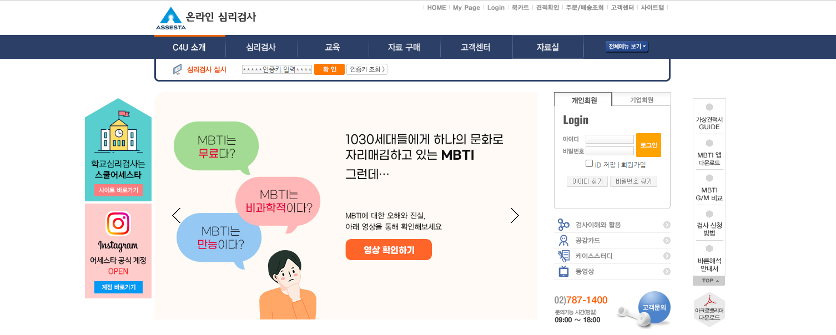This screenshot has height=335, width=836.
Task: Show previous banner slide arrow
Action: (177, 215)
